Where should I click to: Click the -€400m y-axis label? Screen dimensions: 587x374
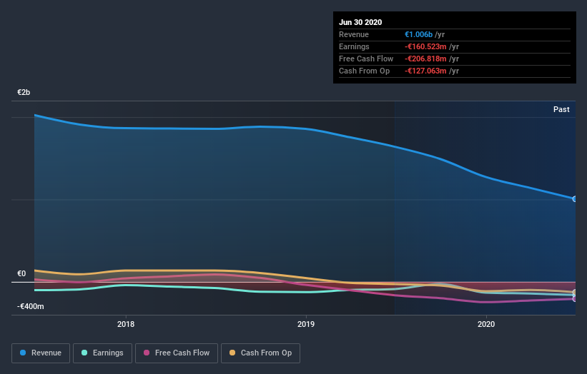pyautogui.click(x=30, y=306)
